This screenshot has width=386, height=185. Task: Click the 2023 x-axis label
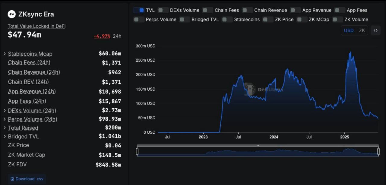click(203, 137)
